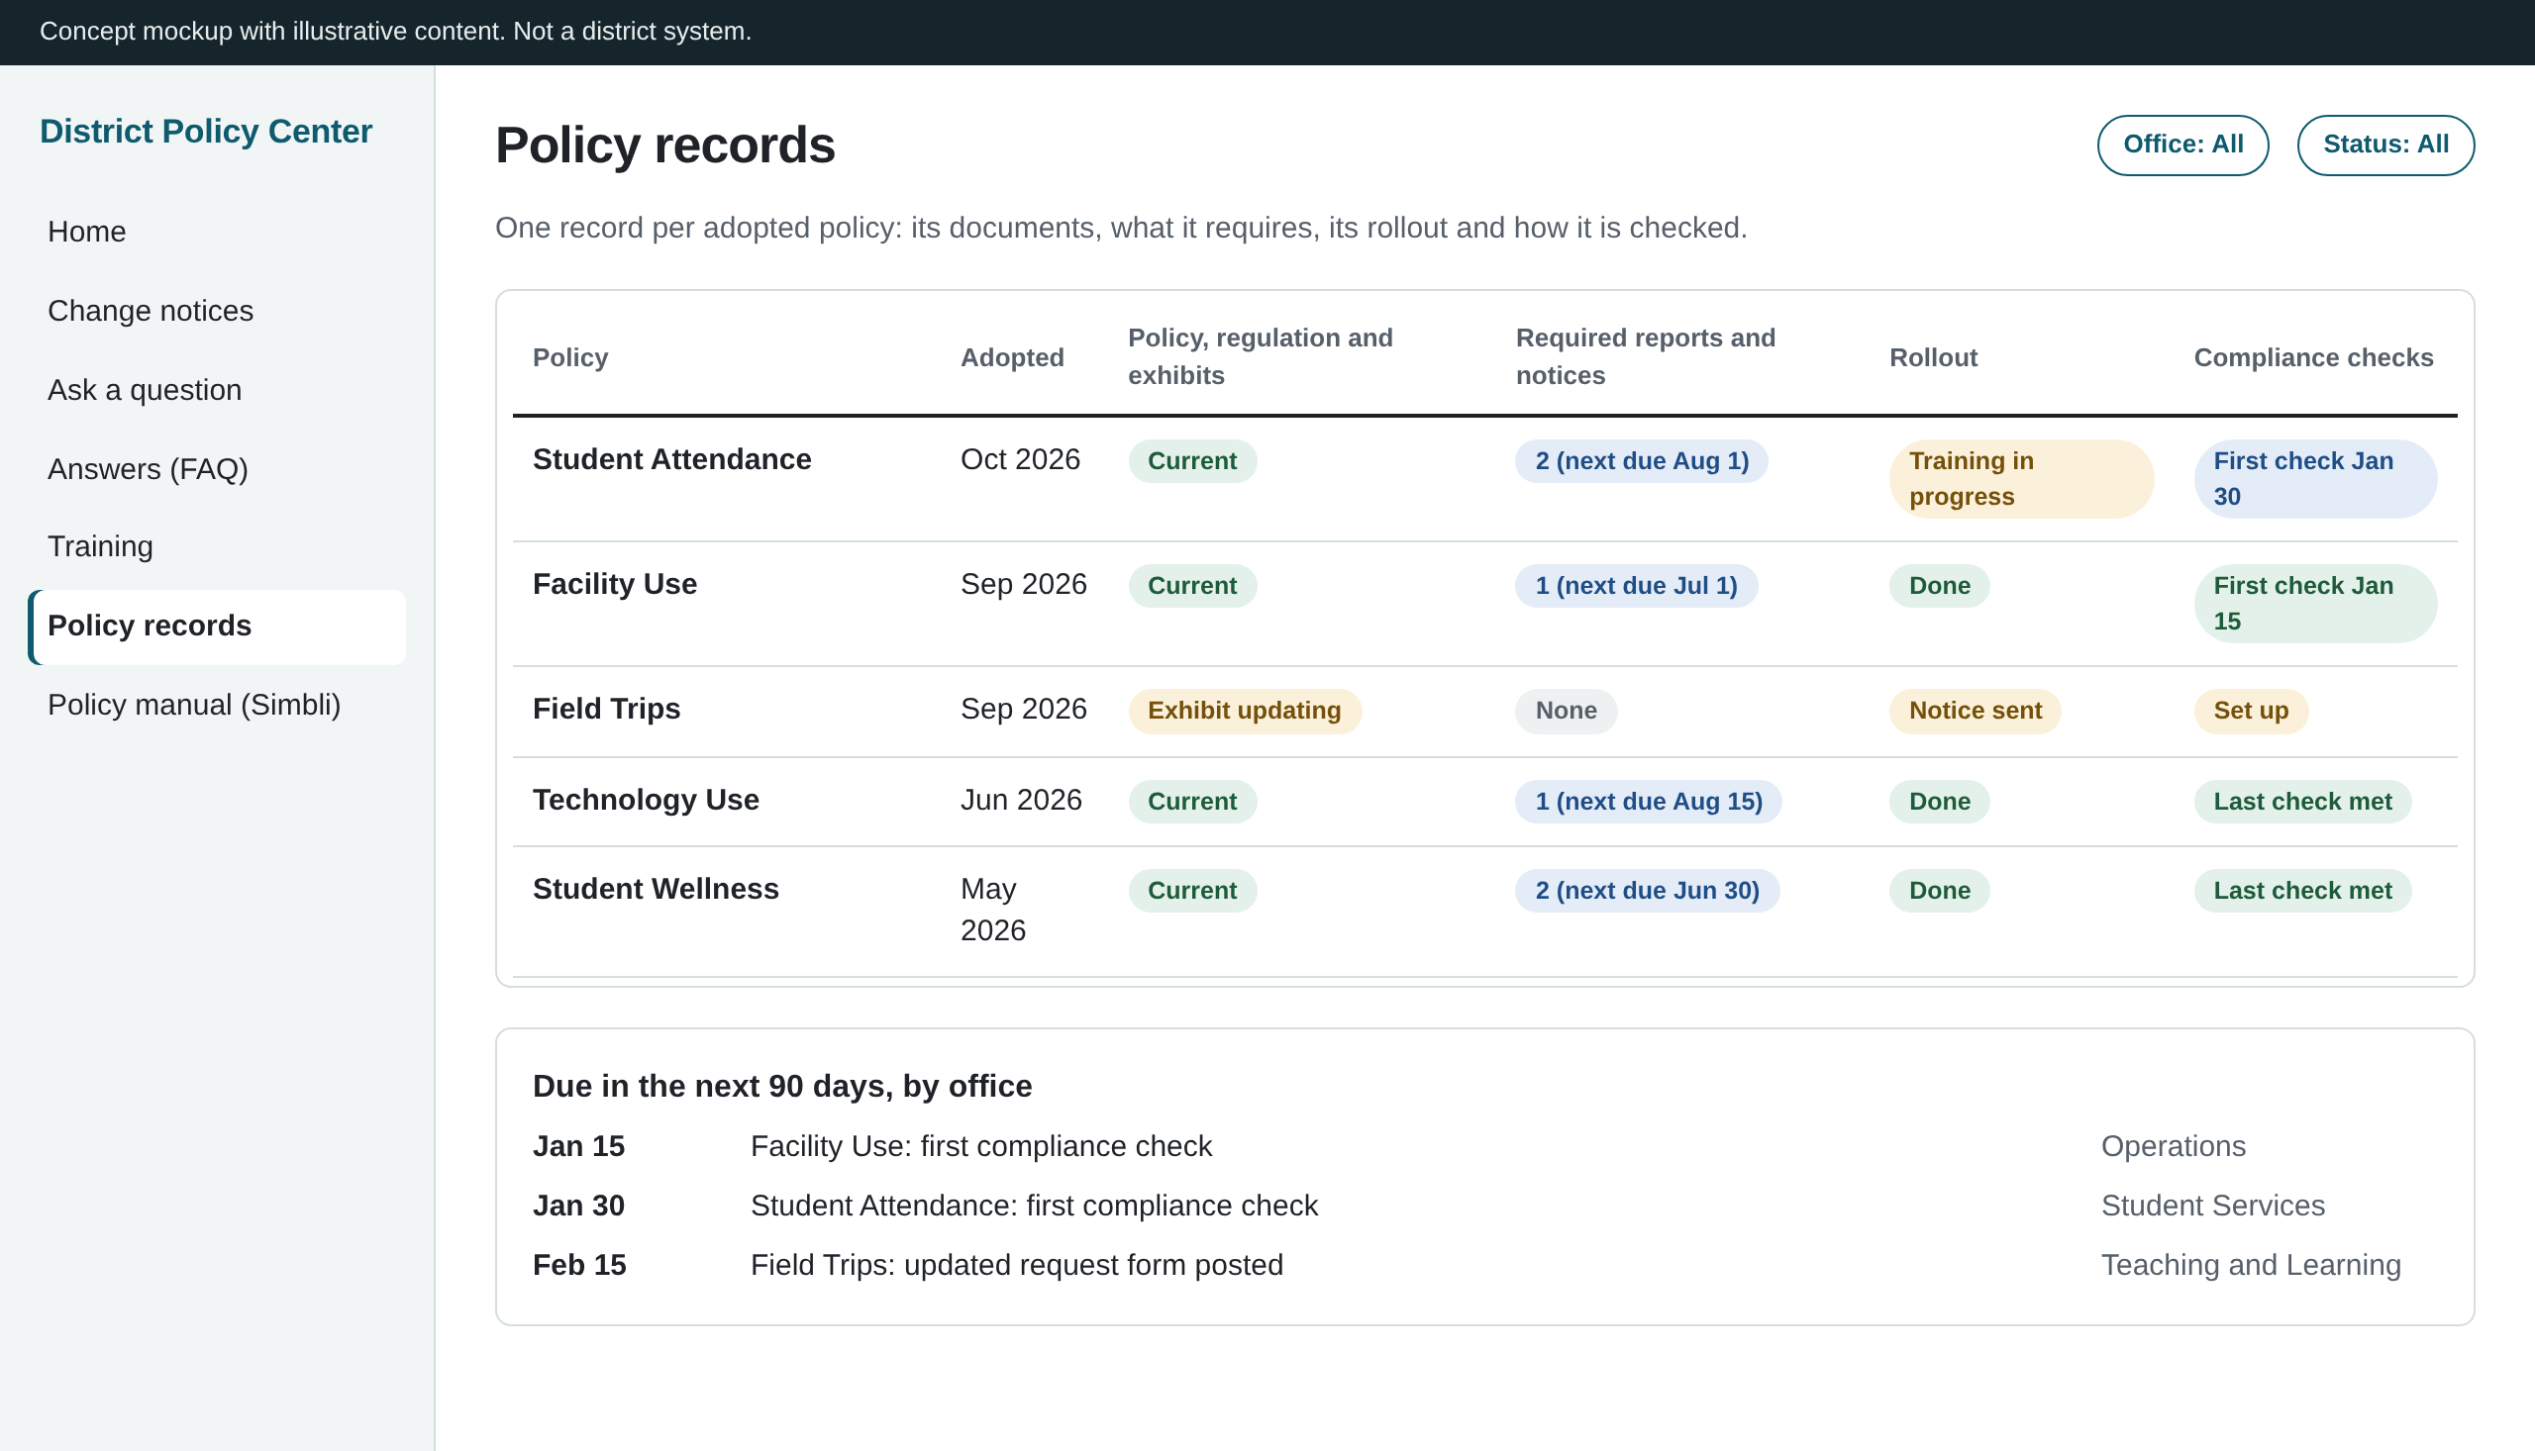Select Student Attendance: first compliance check item
The image size is (2535, 1451).
click(1034, 1206)
